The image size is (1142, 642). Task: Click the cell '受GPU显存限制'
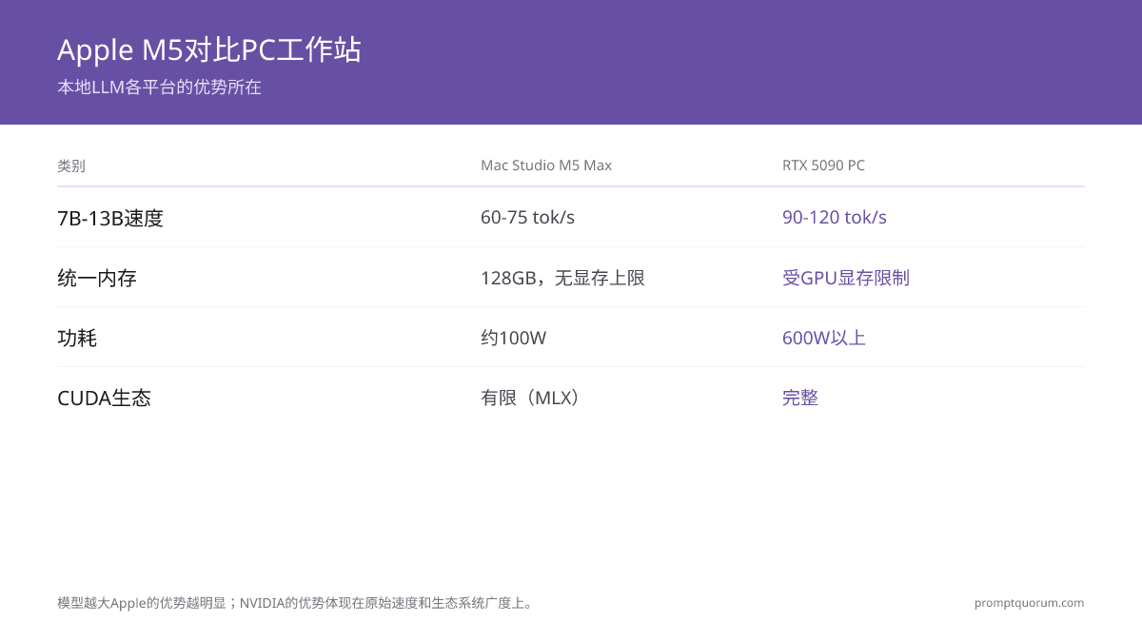point(846,278)
